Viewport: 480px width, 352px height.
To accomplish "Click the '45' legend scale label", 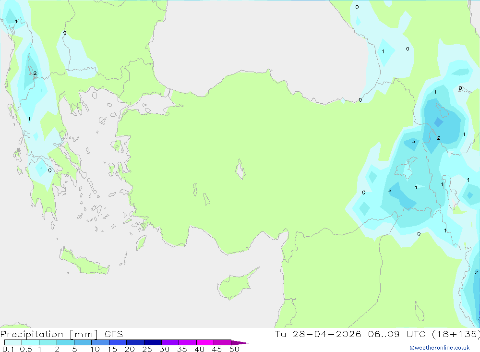I will click(217, 349).
